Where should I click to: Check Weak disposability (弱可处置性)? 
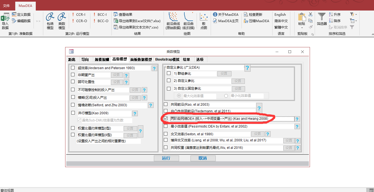(x=73, y=82)
